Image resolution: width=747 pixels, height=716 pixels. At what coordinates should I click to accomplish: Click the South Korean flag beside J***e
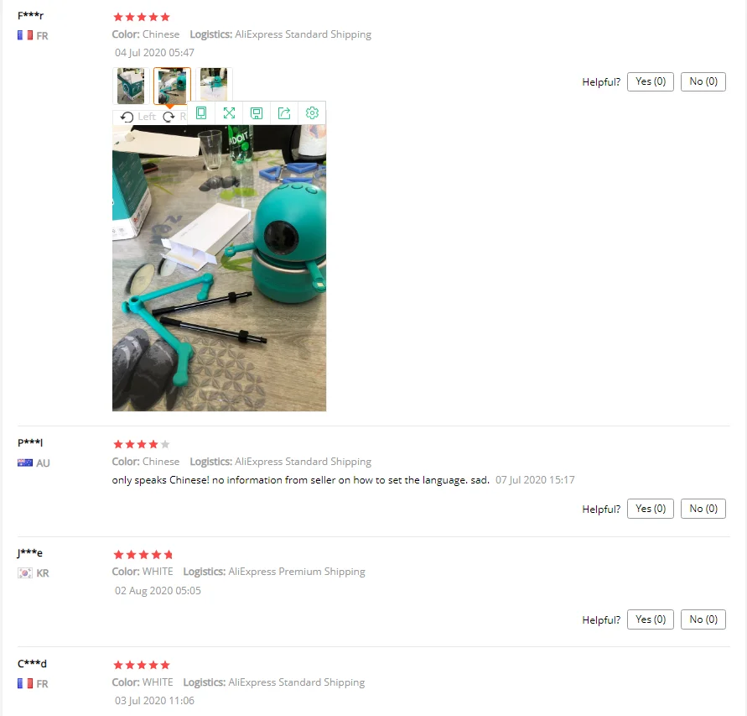[25, 573]
